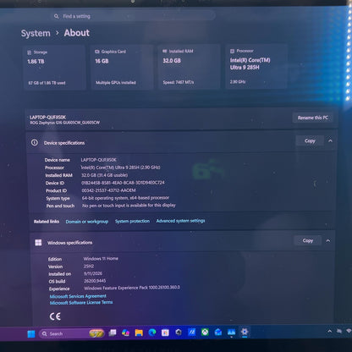Click the Device specifications info icon
Screen dimensions: 352x352
[35, 142]
